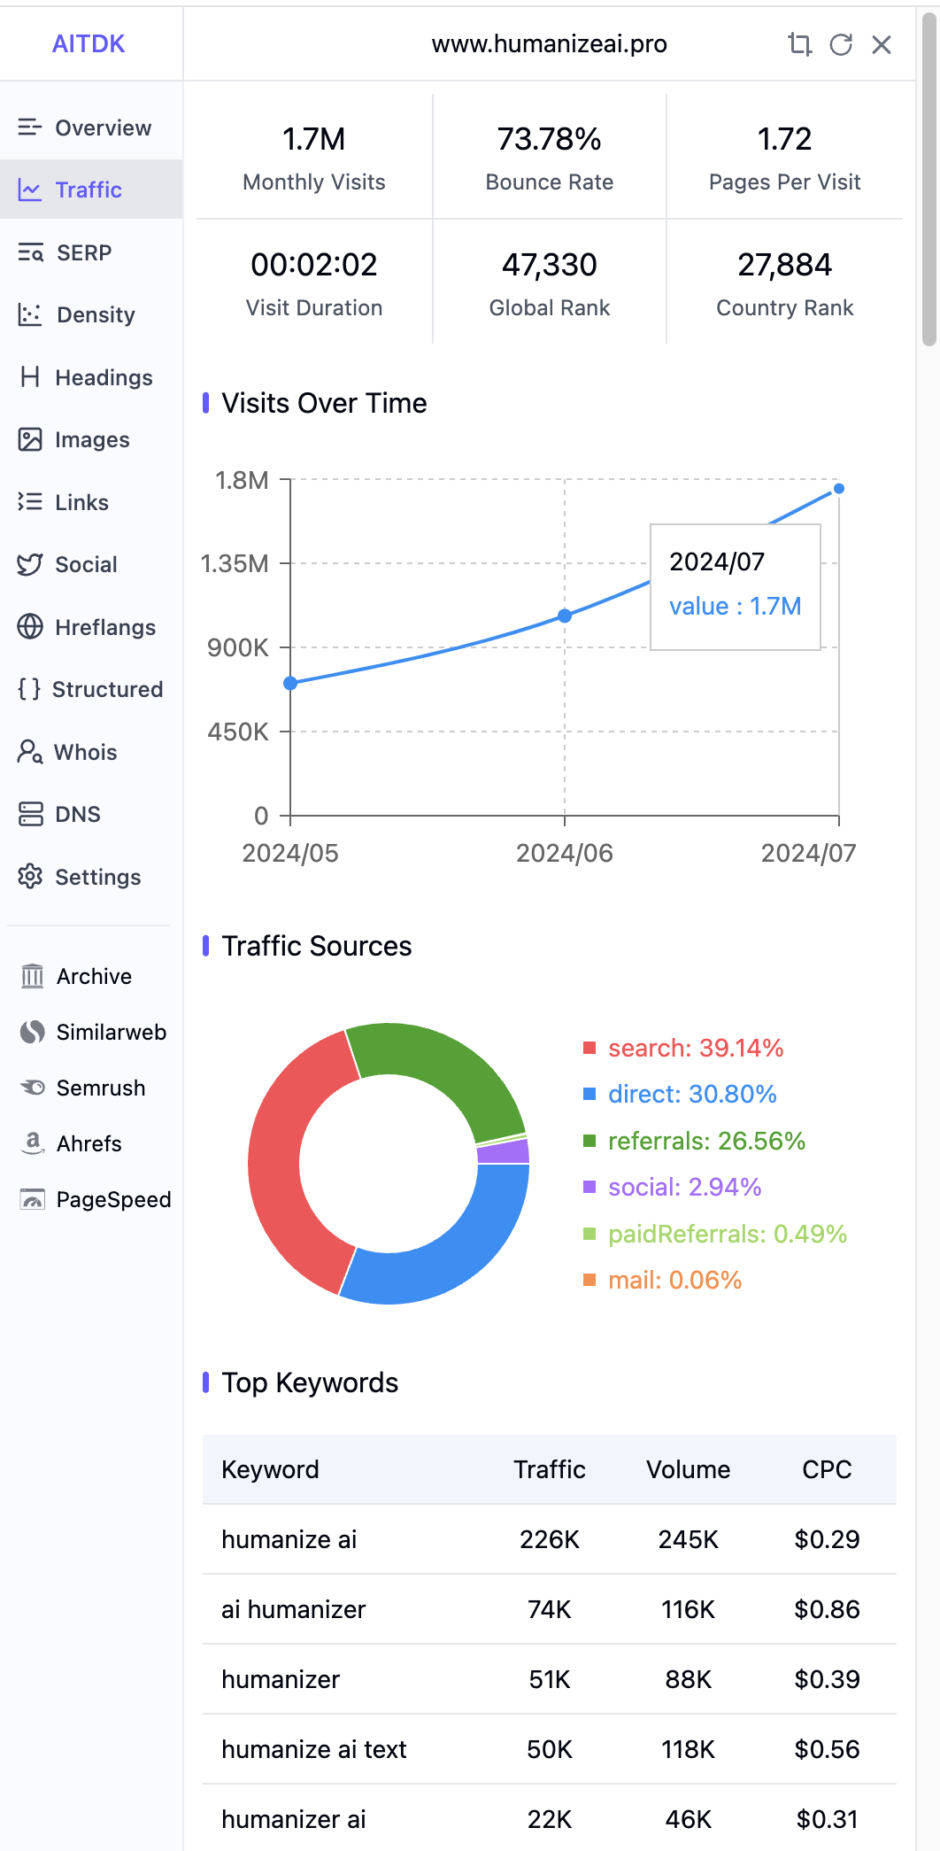Click the social 2.94% legend entry

673,1187
